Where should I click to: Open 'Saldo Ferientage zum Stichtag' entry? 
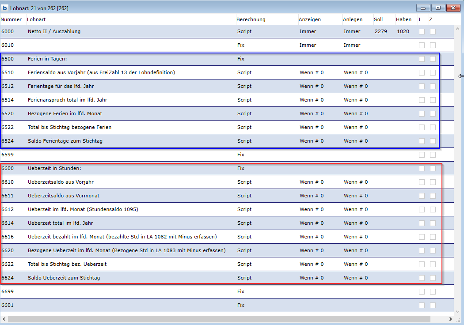point(65,141)
